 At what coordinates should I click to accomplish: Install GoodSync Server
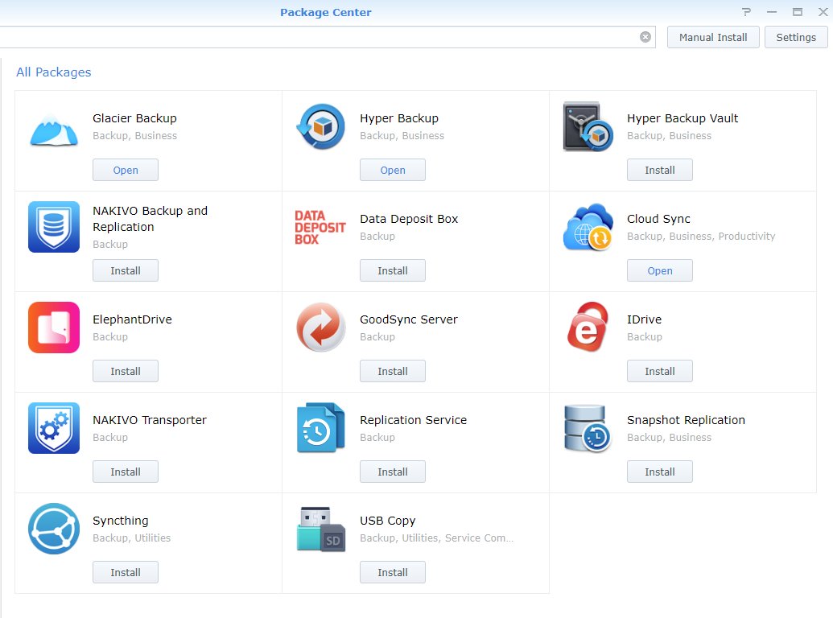(393, 371)
